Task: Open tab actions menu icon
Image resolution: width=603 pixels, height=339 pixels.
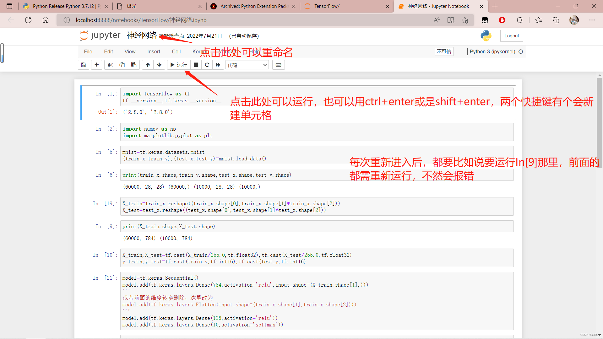Action: coord(9,6)
